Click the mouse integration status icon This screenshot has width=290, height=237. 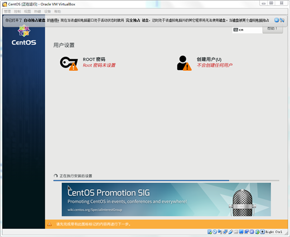[x=257, y=231]
